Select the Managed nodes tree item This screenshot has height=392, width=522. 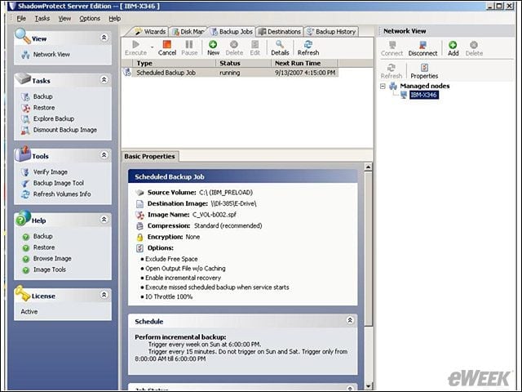(x=425, y=86)
